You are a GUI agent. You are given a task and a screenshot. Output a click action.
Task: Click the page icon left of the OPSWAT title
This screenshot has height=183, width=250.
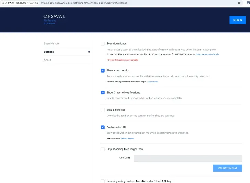pyautogui.click(x=2, y=3)
